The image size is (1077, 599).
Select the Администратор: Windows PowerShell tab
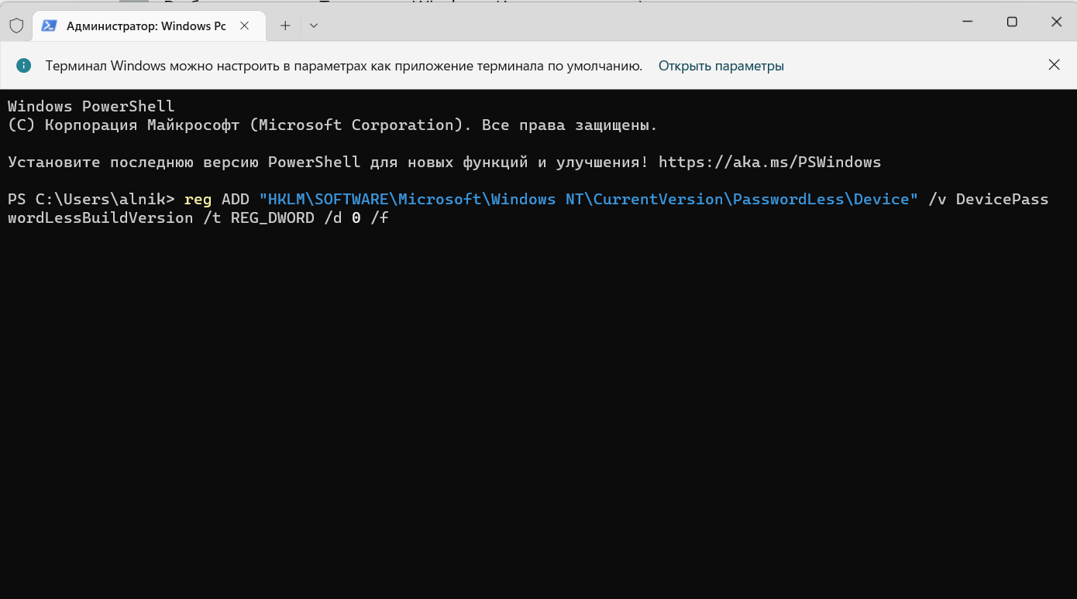coord(147,26)
